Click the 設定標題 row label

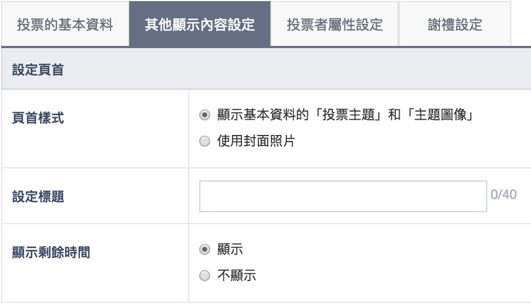pos(38,196)
